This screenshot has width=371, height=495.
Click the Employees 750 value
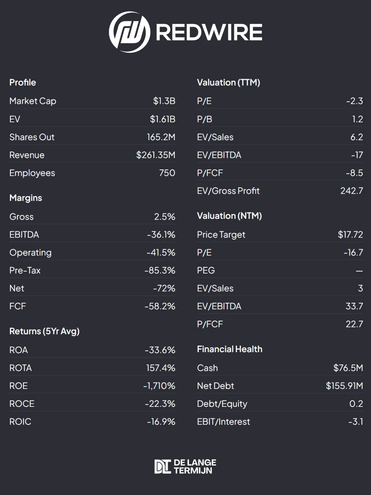click(x=167, y=173)
